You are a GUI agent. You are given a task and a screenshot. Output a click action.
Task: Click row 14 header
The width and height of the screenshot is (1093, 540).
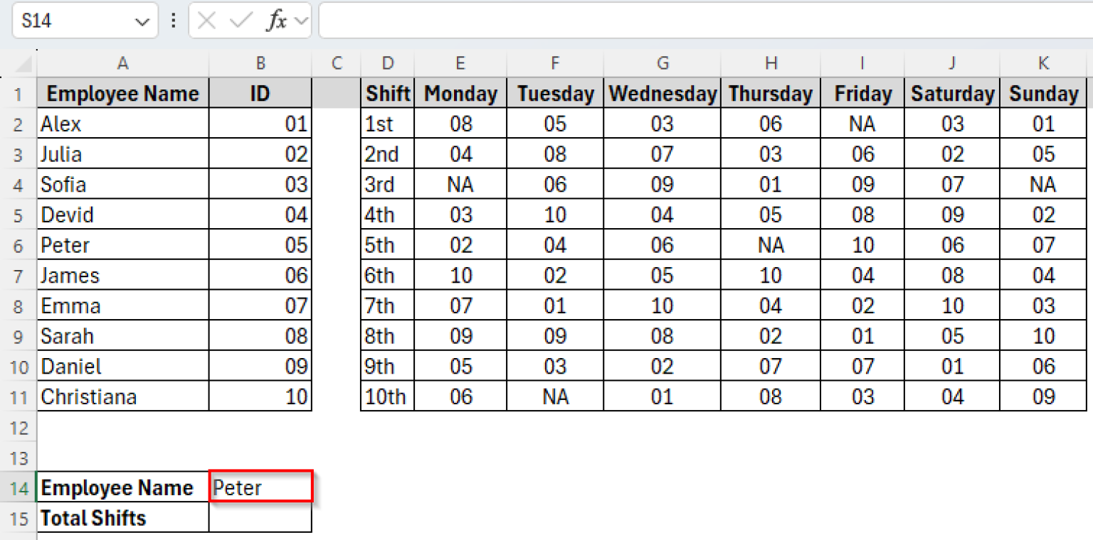pos(19,487)
